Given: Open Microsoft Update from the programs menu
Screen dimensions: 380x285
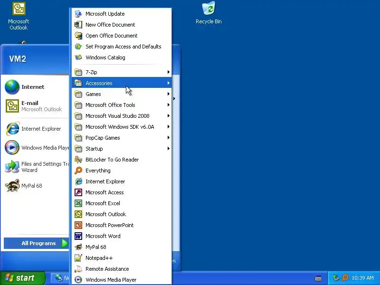Looking at the screenshot, I should (x=122, y=14).
